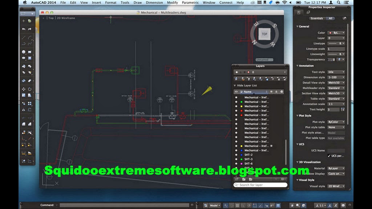The width and height of the screenshot is (372, 209).
Task: Click the New Layer icon in Layers panel
Action: [236, 179]
